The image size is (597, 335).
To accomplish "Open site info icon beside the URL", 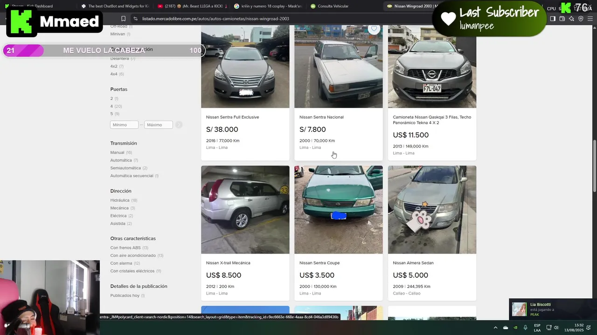I will 135,19.
